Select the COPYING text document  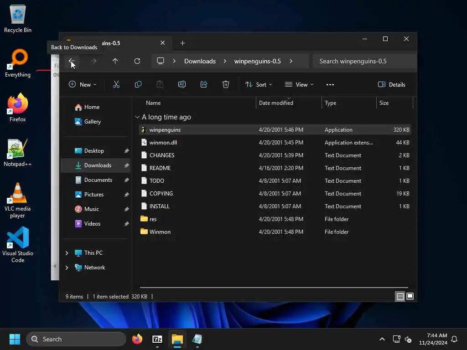(x=275, y=194)
